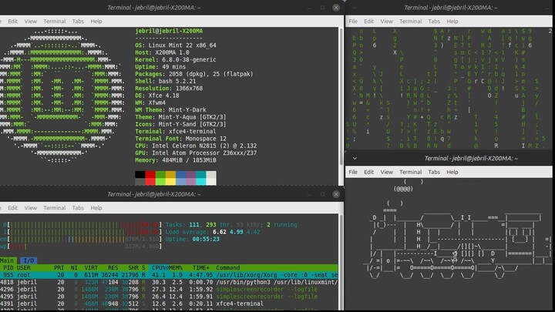The height and width of the screenshot is (312, 555).
Task: Sort htop by Command column header
Action: (228, 268)
